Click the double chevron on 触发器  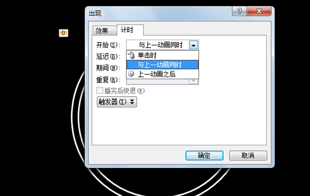pyautogui.click(x=132, y=102)
